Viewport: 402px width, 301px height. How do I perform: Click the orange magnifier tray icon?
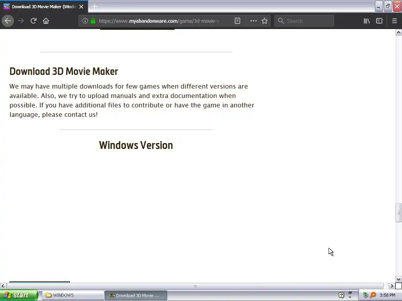[373, 295]
